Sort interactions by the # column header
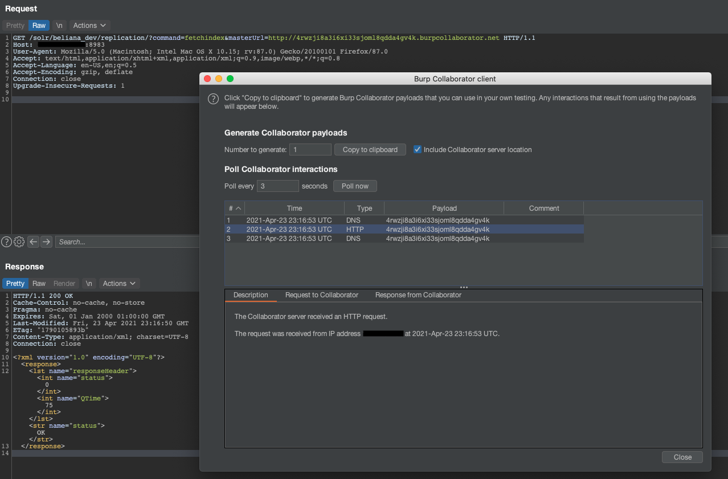The width and height of the screenshot is (728, 479). (x=235, y=208)
